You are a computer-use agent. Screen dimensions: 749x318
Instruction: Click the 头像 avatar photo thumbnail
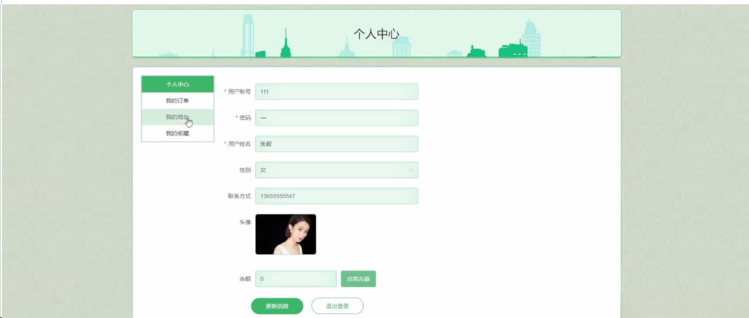click(286, 235)
